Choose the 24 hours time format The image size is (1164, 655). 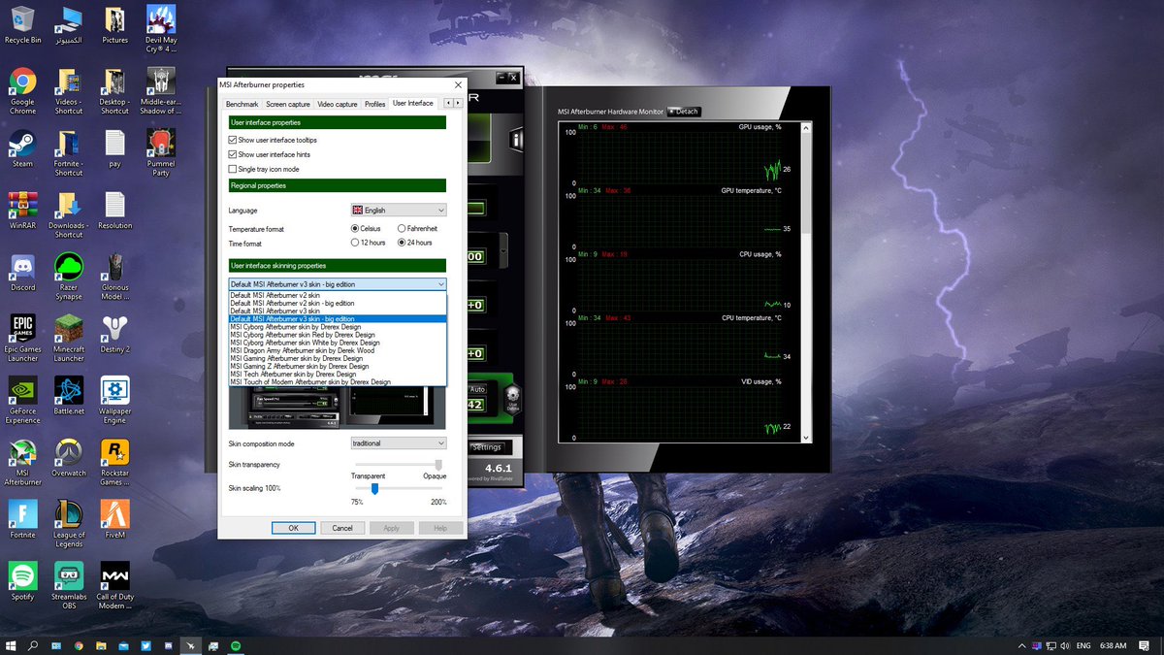click(402, 243)
